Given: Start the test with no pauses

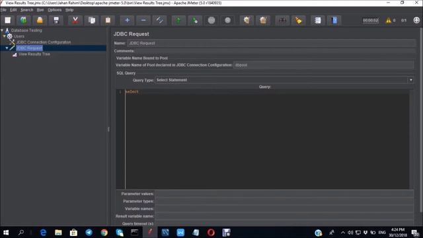Looking at the screenshot, I should click(195, 20).
